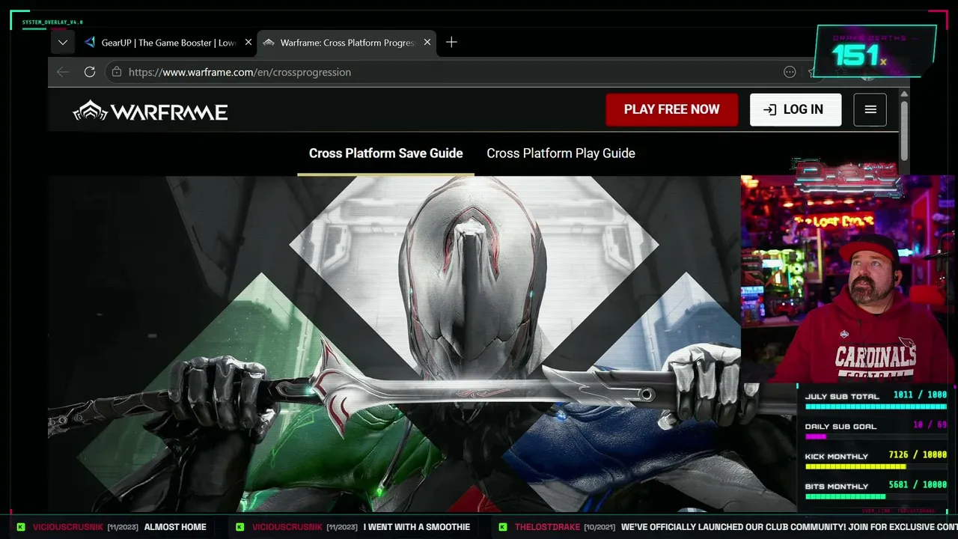This screenshot has width=958, height=539.
Task: Click the GearUP tab favicon
Action: tap(90, 43)
